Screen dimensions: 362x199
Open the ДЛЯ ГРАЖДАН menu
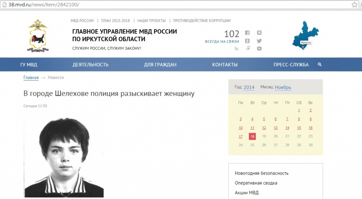pos(160,65)
